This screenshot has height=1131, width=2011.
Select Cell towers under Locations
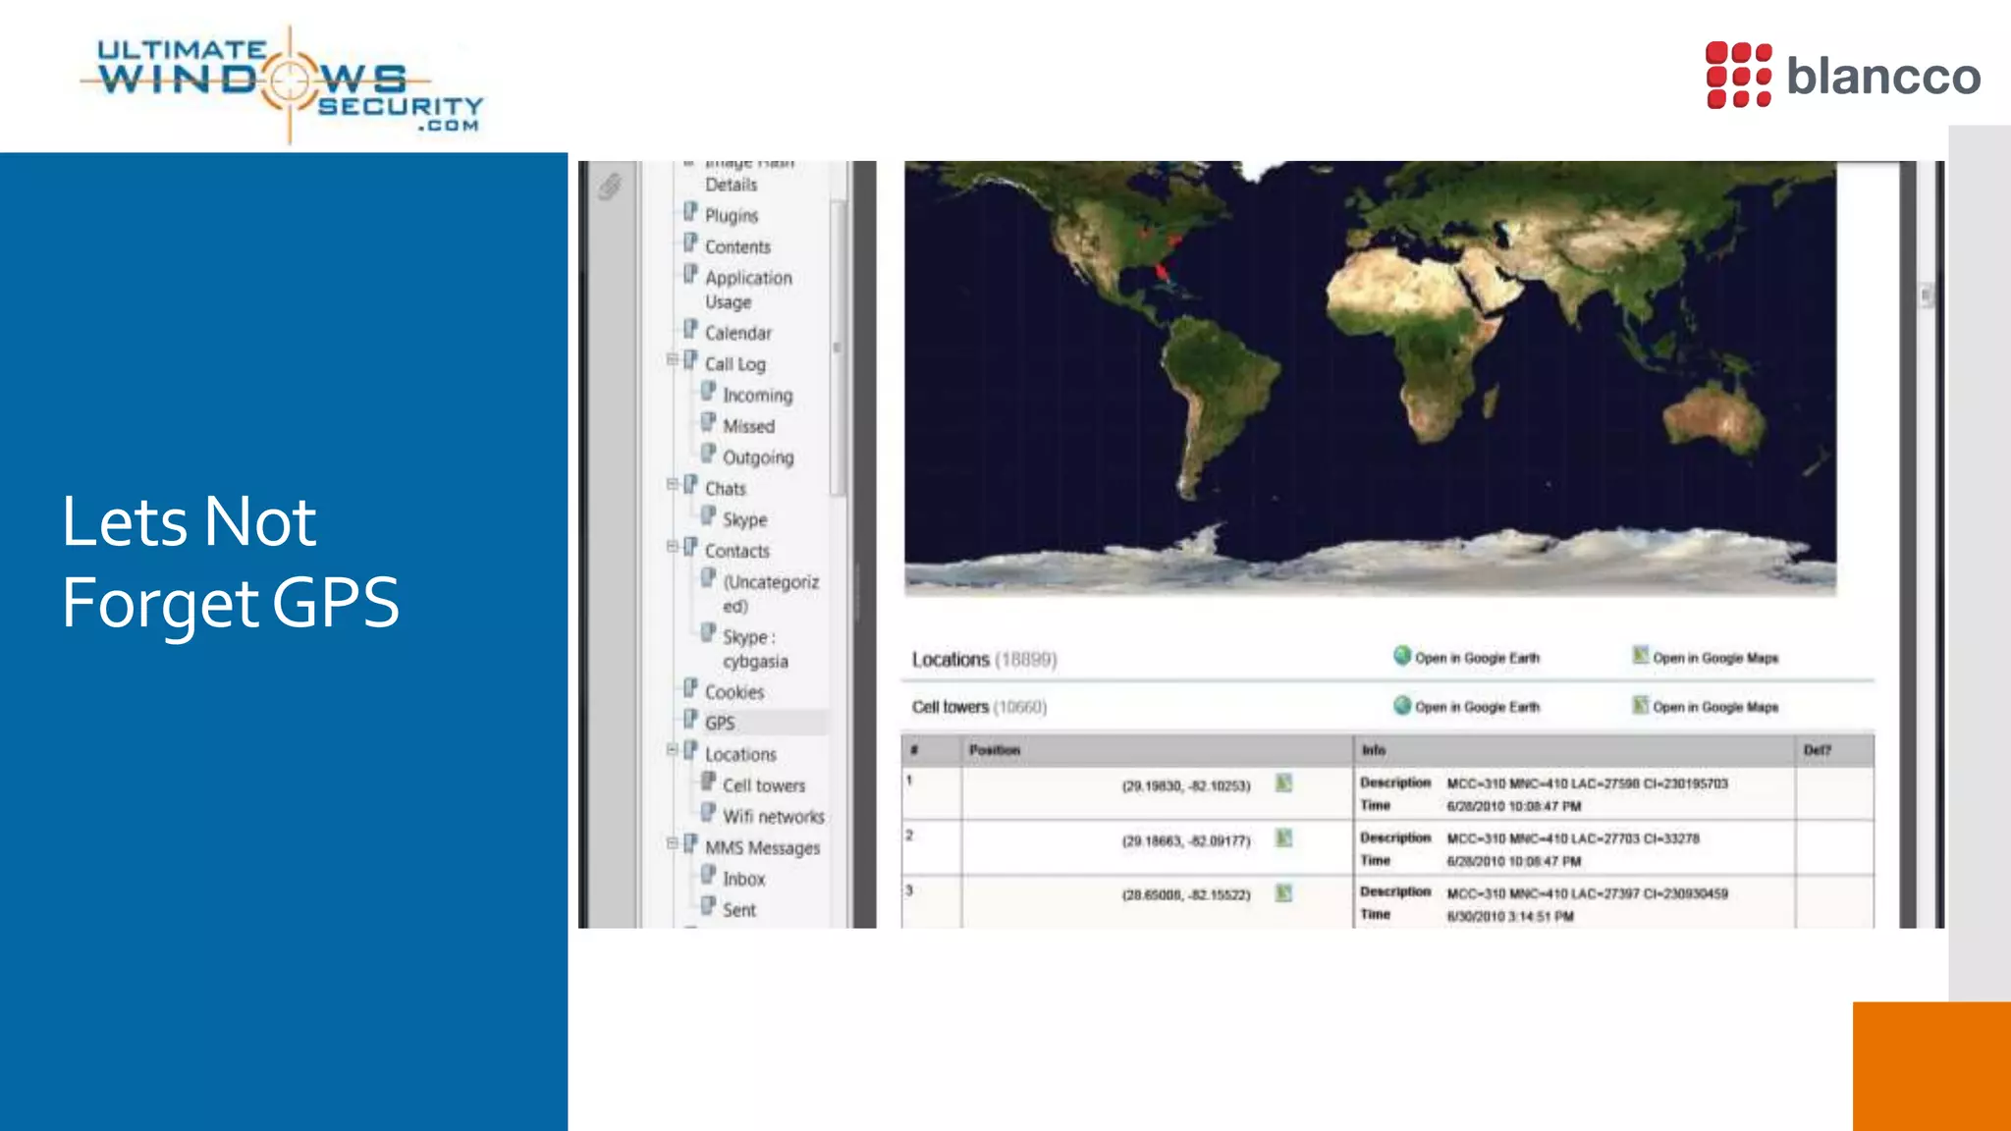pos(763,785)
